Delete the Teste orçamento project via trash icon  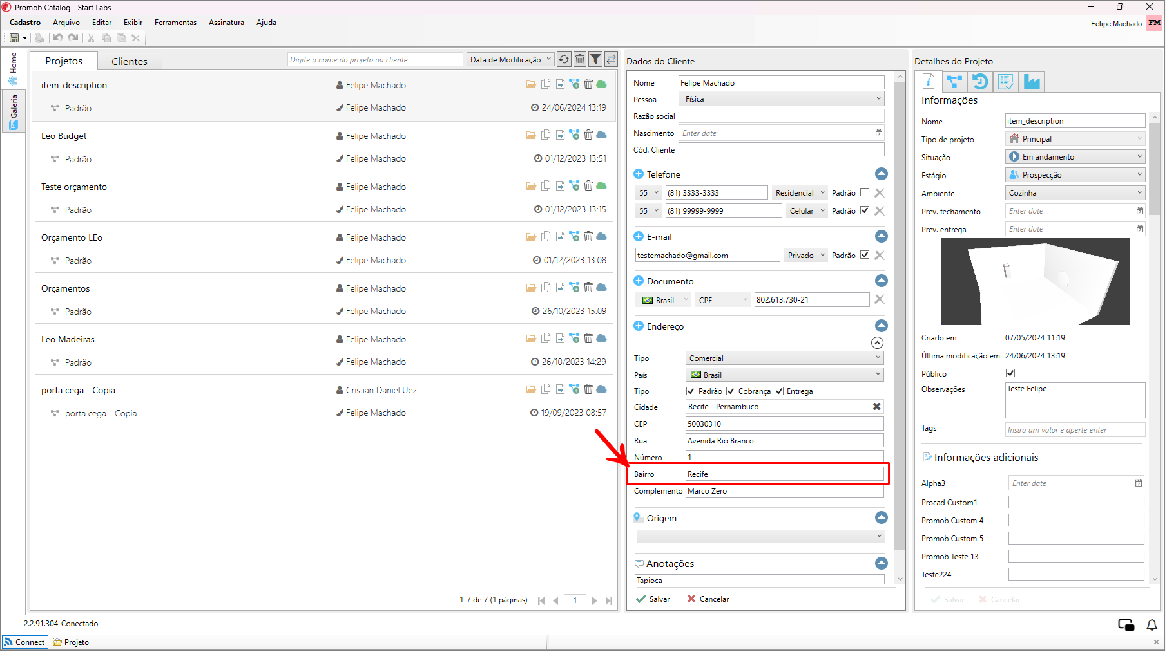point(588,186)
